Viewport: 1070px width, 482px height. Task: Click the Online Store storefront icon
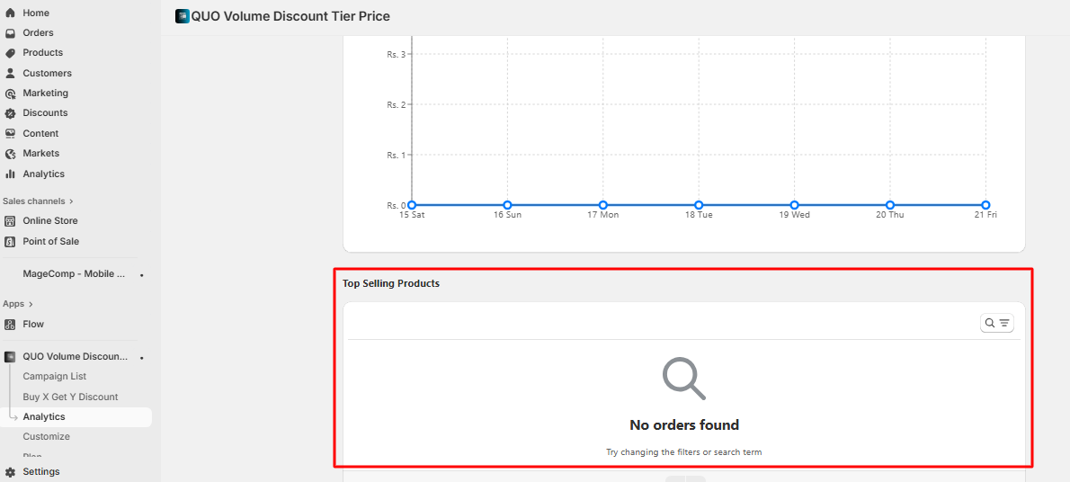[11, 221]
